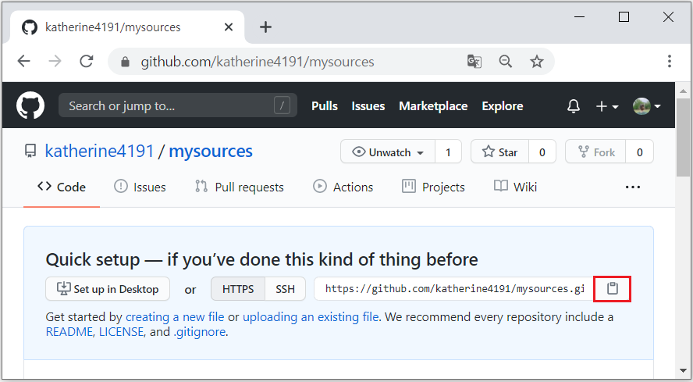Viewport: 693px width, 382px height.
Task: Copy the repository URL to clipboard
Action: (612, 288)
